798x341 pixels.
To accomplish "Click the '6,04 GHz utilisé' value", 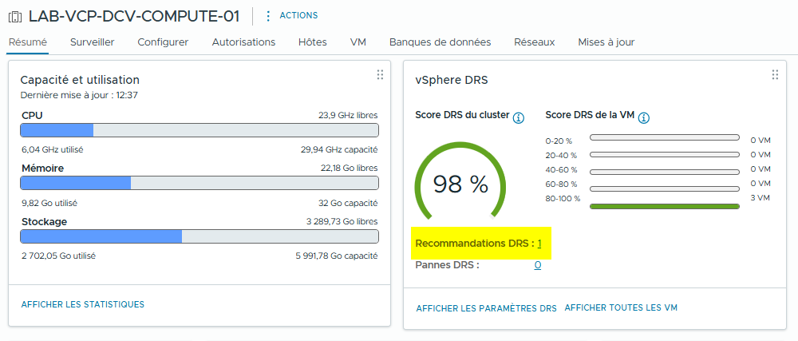I will click(53, 149).
